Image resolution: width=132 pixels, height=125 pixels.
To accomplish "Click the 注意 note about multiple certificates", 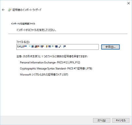I will coord(52,56).
